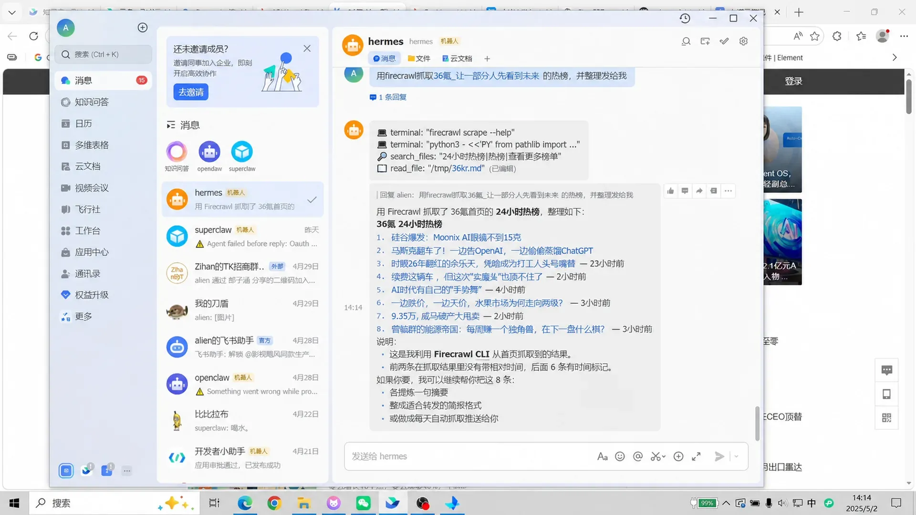Open the 知识问答 shortcut avatar
Viewport: 916px width, 515px height.
click(x=177, y=152)
